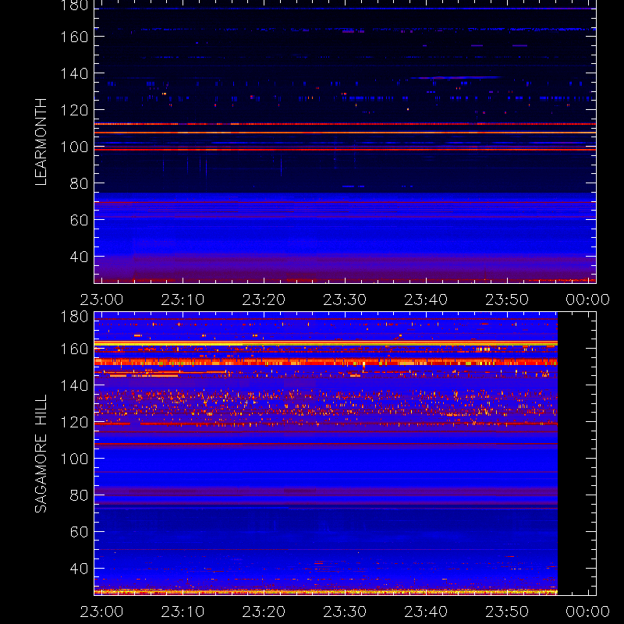The width and height of the screenshot is (624, 624).
Task: Click the 23:20 label under Learmonth plot
Action: [264, 300]
